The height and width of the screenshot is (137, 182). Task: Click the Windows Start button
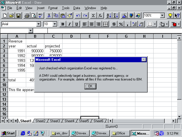pos(8,133)
